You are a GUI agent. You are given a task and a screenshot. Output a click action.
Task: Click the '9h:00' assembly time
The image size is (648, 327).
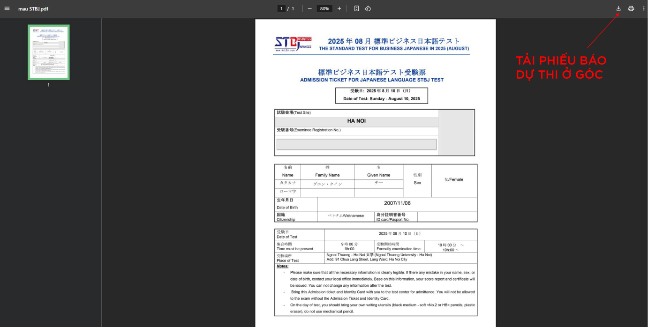[x=349, y=249]
